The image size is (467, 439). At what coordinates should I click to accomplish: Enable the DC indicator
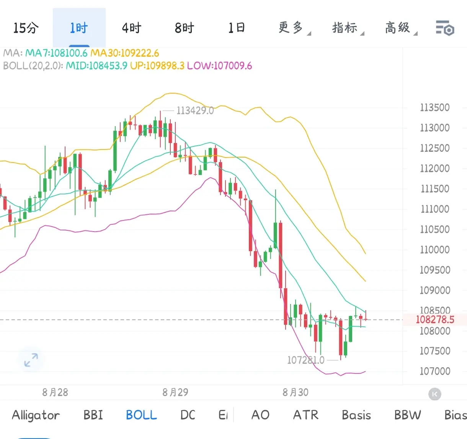[188, 415]
